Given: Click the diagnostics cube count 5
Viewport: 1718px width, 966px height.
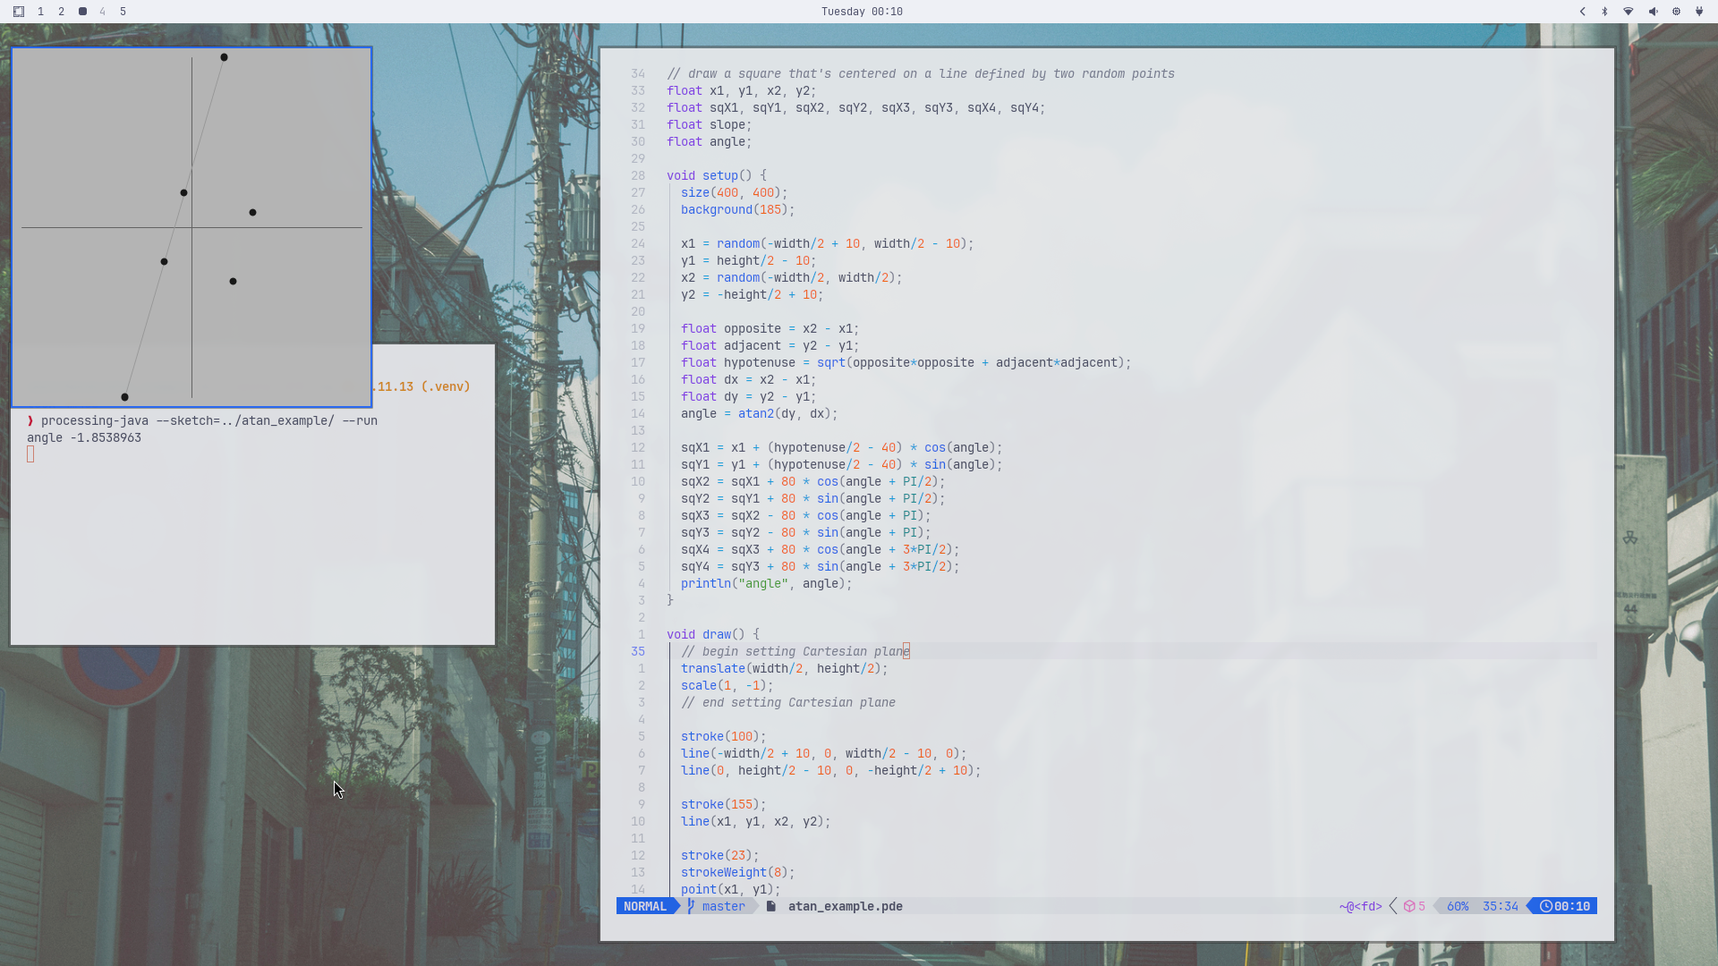Looking at the screenshot, I should (1415, 906).
